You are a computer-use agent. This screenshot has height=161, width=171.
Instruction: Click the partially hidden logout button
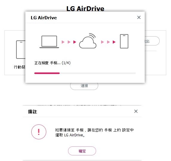tap(152, 41)
